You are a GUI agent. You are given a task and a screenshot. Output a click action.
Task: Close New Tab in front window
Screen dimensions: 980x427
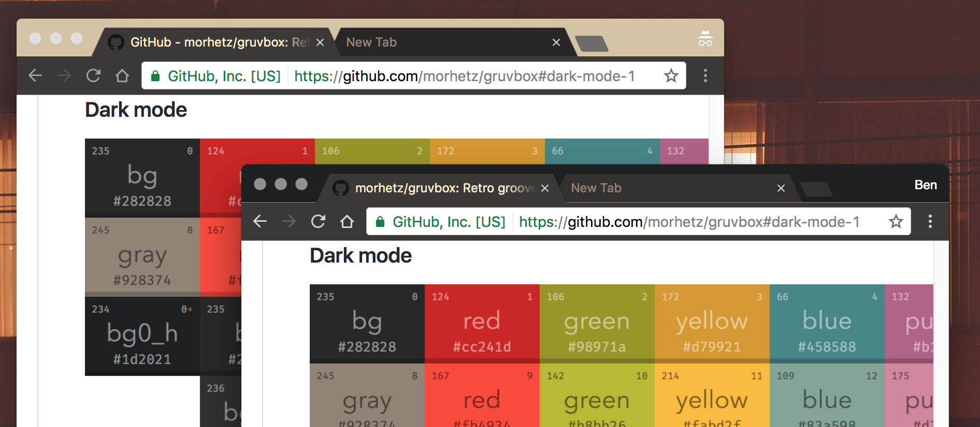781,188
